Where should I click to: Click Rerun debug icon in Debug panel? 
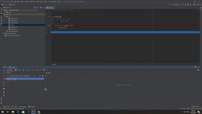tap(4, 70)
